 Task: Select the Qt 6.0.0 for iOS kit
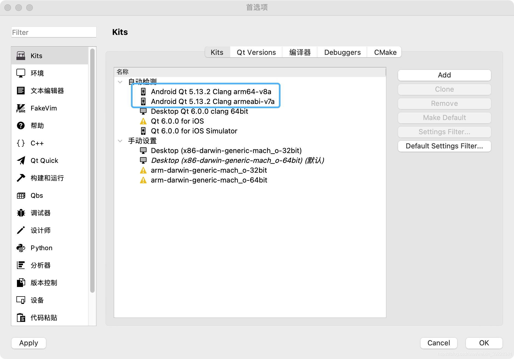pos(177,121)
